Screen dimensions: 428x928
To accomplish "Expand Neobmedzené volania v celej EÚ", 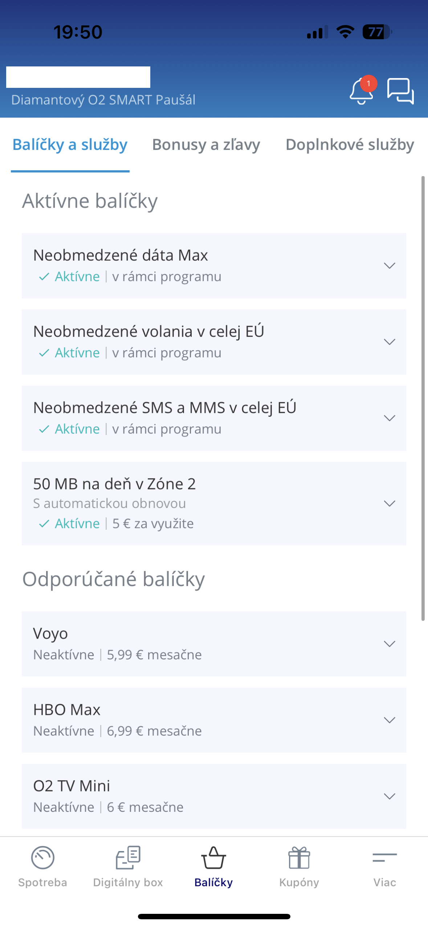I will [x=389, y=342].
